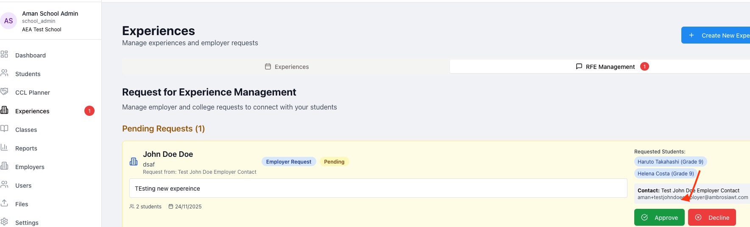Switch to the Experiences tab
Screen dimensions: 750x227
point(286,67)
